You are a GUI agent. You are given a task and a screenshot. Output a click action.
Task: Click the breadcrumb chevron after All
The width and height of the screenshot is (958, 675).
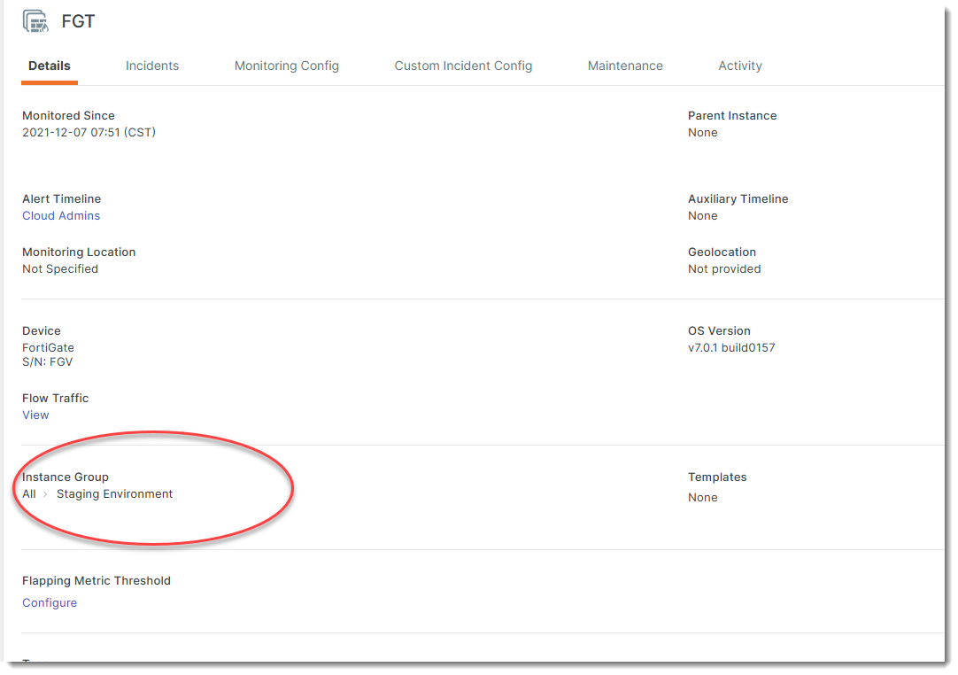(45, 494)
